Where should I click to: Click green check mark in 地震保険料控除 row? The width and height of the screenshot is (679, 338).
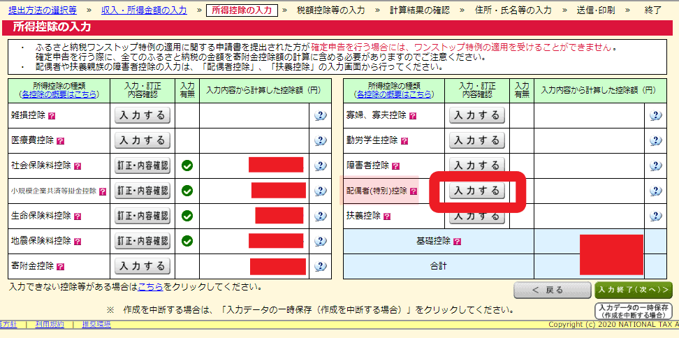coord(187,241)
